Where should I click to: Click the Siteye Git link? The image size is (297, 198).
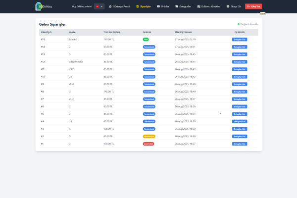click(x=235, y=6)
